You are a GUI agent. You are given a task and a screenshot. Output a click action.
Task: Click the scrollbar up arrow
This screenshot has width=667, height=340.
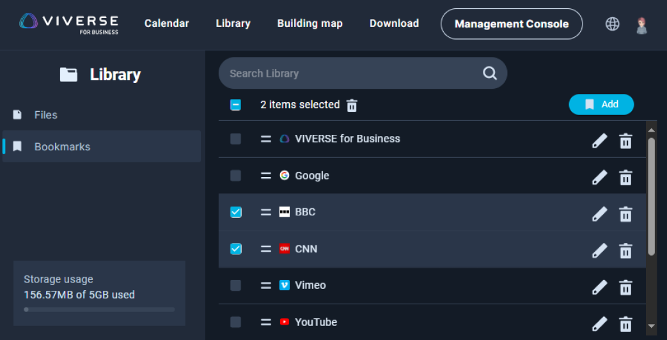pyautogui.click(x=651, y=128)
